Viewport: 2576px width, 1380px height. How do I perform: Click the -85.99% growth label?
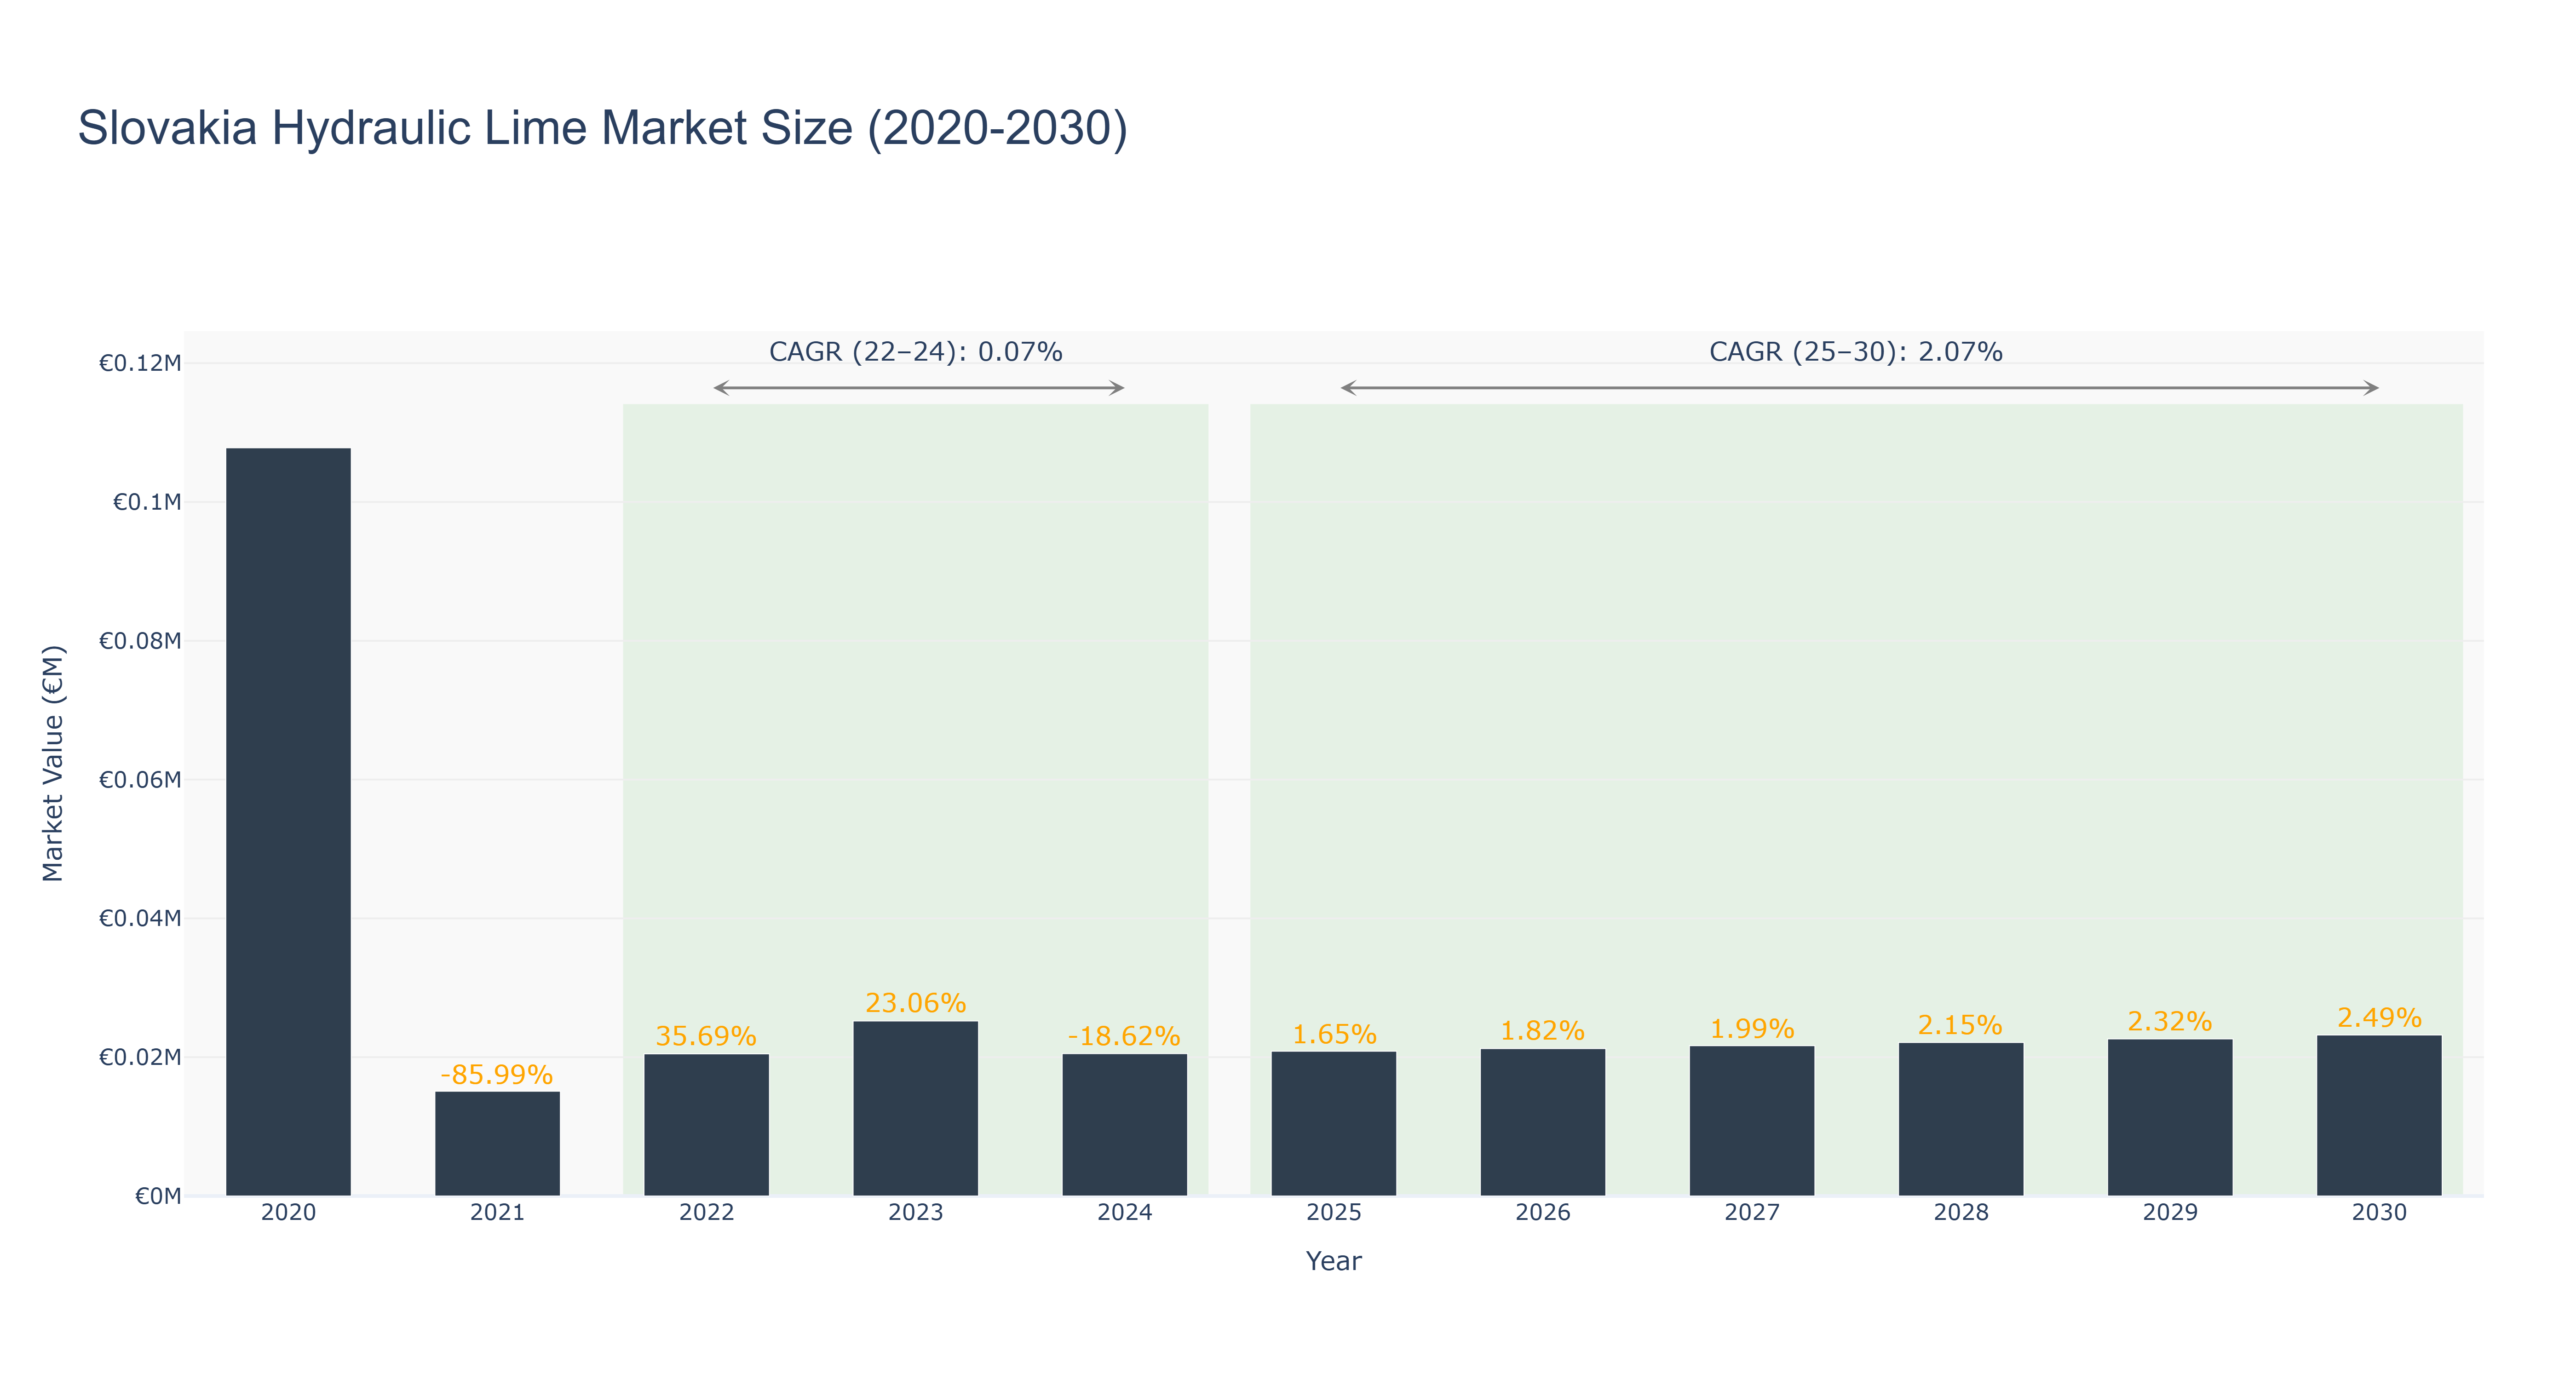497,1075
